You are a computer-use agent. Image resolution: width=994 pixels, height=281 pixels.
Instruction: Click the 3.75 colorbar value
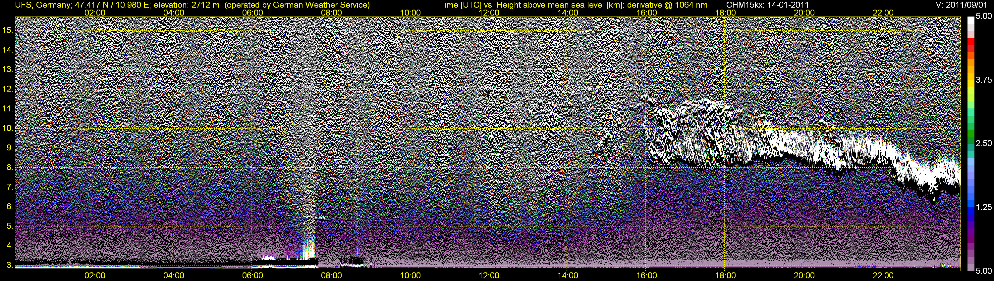(984, 80)
